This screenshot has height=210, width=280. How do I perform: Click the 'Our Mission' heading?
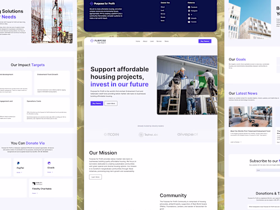[x=103, y=153]
